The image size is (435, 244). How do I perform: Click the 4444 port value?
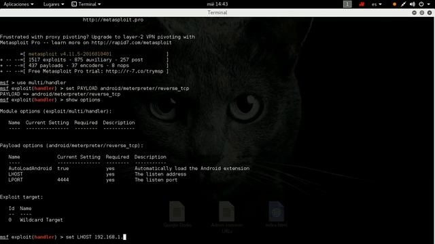(63, 180)
